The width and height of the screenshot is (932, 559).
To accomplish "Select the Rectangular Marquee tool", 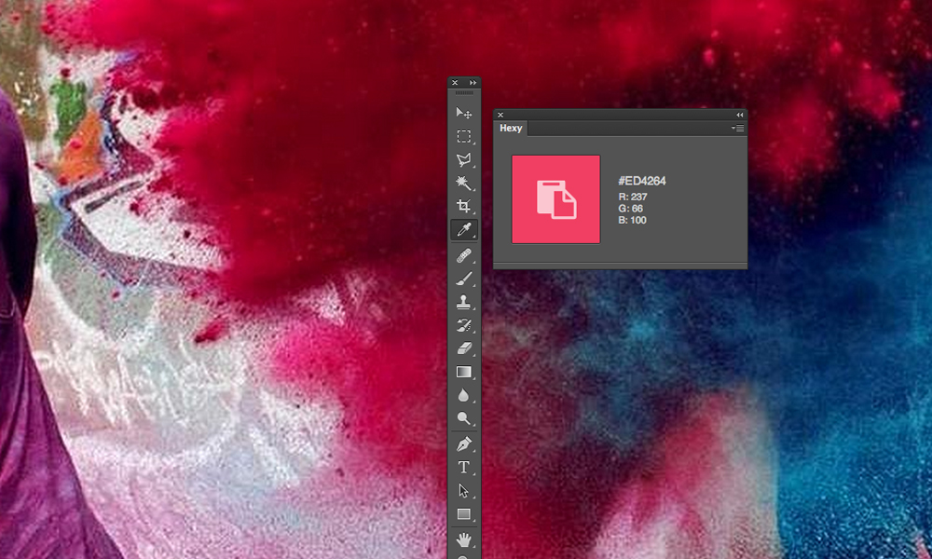I will coord(463,136).
